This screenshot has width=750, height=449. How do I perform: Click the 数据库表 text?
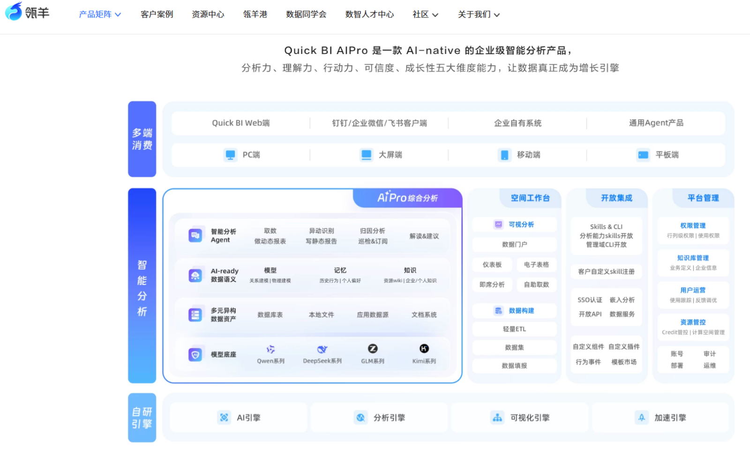270,315
